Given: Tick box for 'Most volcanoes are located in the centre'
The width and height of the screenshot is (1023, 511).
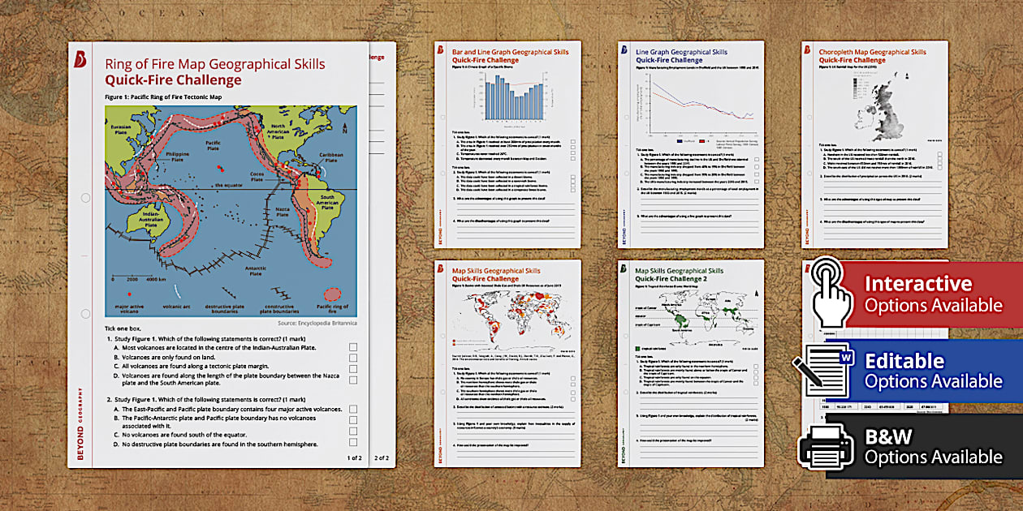Looking at the screenshot, I should (353, 347).
